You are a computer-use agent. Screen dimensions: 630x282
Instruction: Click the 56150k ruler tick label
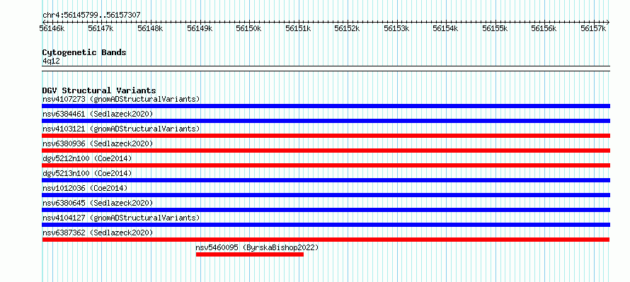[x=248, y=28]
